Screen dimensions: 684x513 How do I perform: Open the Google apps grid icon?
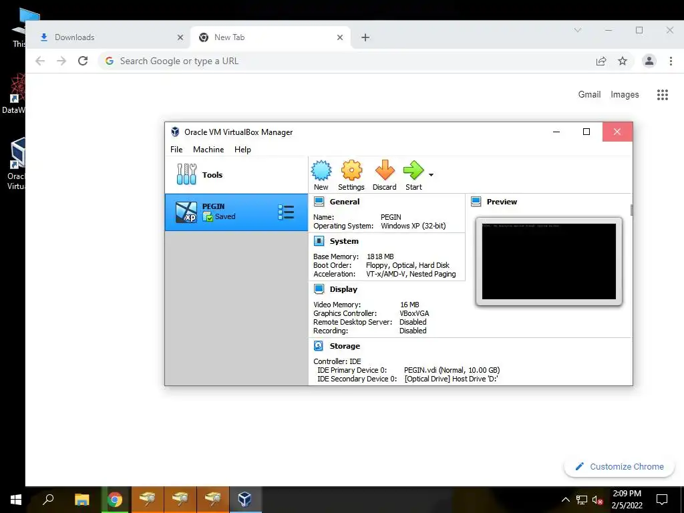click(x=663, y=95)
